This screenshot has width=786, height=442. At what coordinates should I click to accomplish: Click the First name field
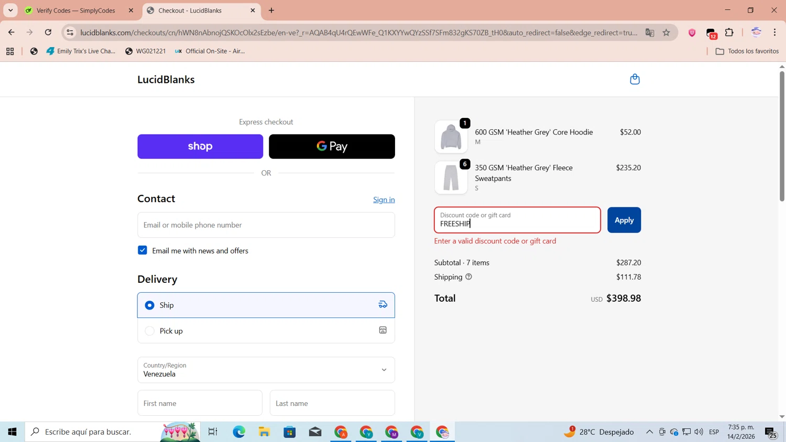click(x=200, y=403)
